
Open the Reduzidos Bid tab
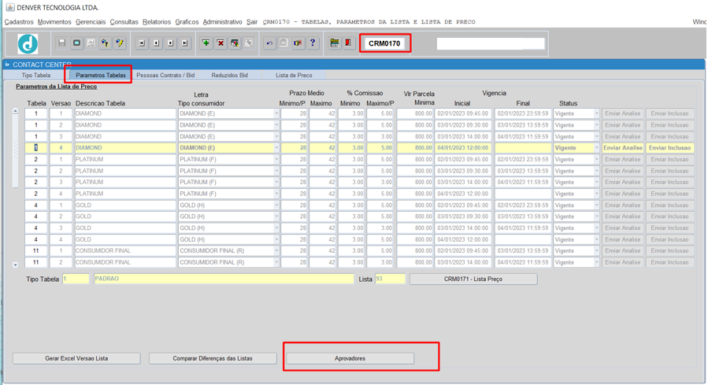pos(229,76)
